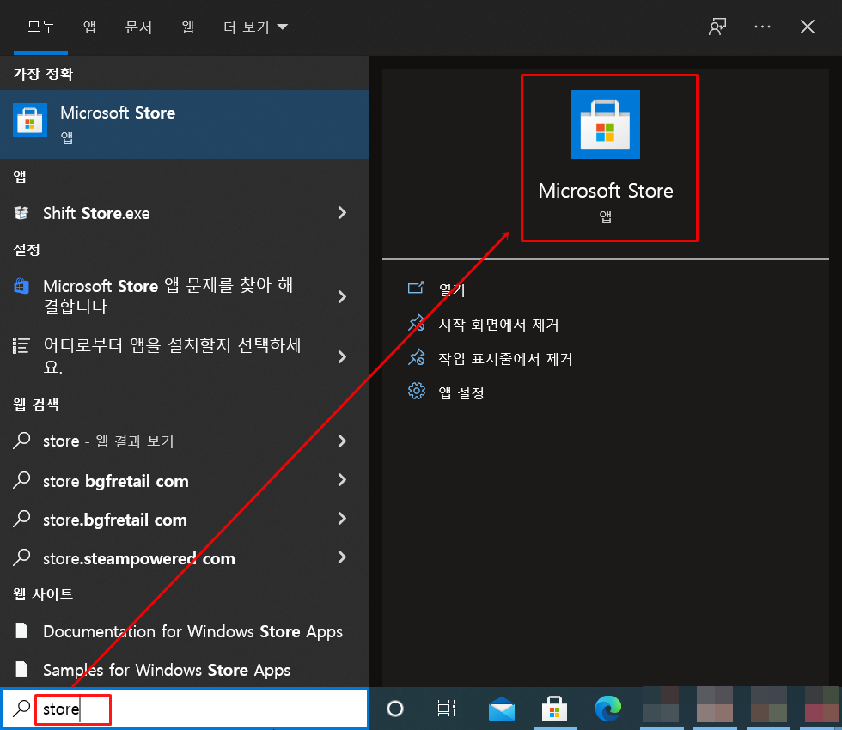Open the feedback icon in the search header
The image size is (842, 730).
click(x=717, y=27)
